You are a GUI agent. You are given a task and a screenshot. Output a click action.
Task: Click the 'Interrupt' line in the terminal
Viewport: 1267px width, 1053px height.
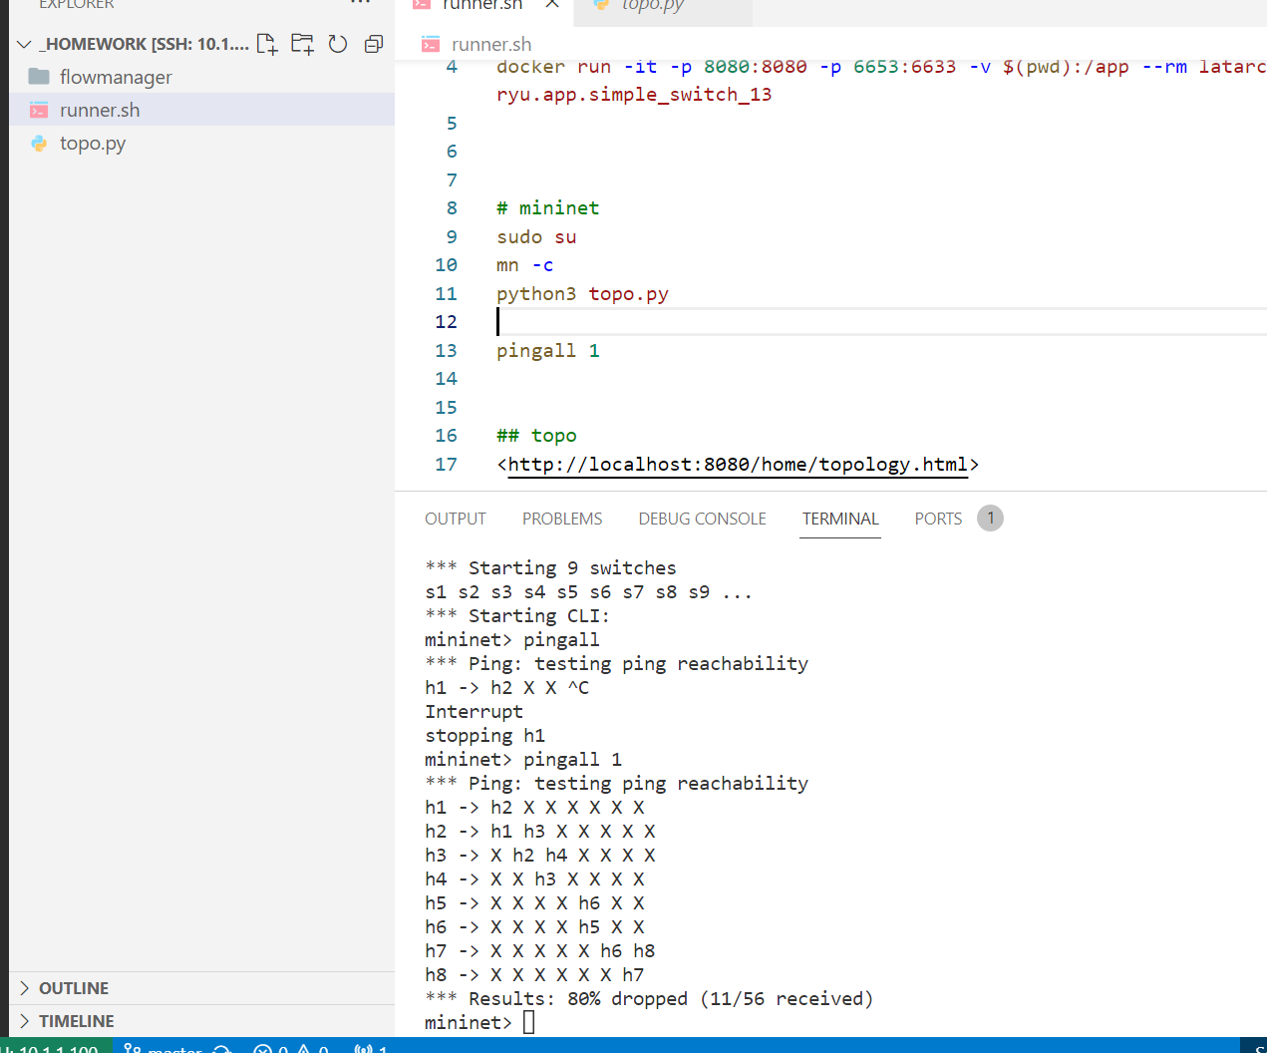tap(474, 711)
